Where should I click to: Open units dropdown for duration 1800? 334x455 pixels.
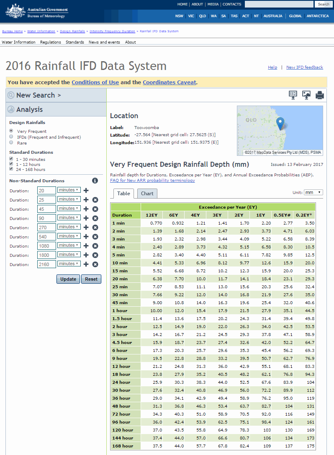click(69, 255)
